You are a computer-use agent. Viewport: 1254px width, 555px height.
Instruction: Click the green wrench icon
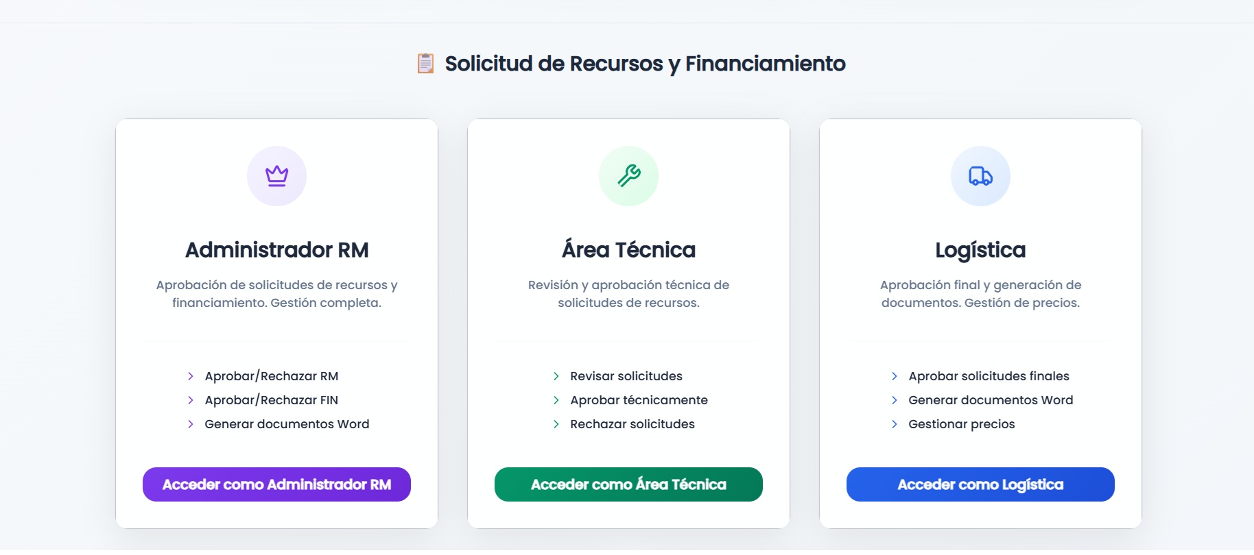point(628,176)
